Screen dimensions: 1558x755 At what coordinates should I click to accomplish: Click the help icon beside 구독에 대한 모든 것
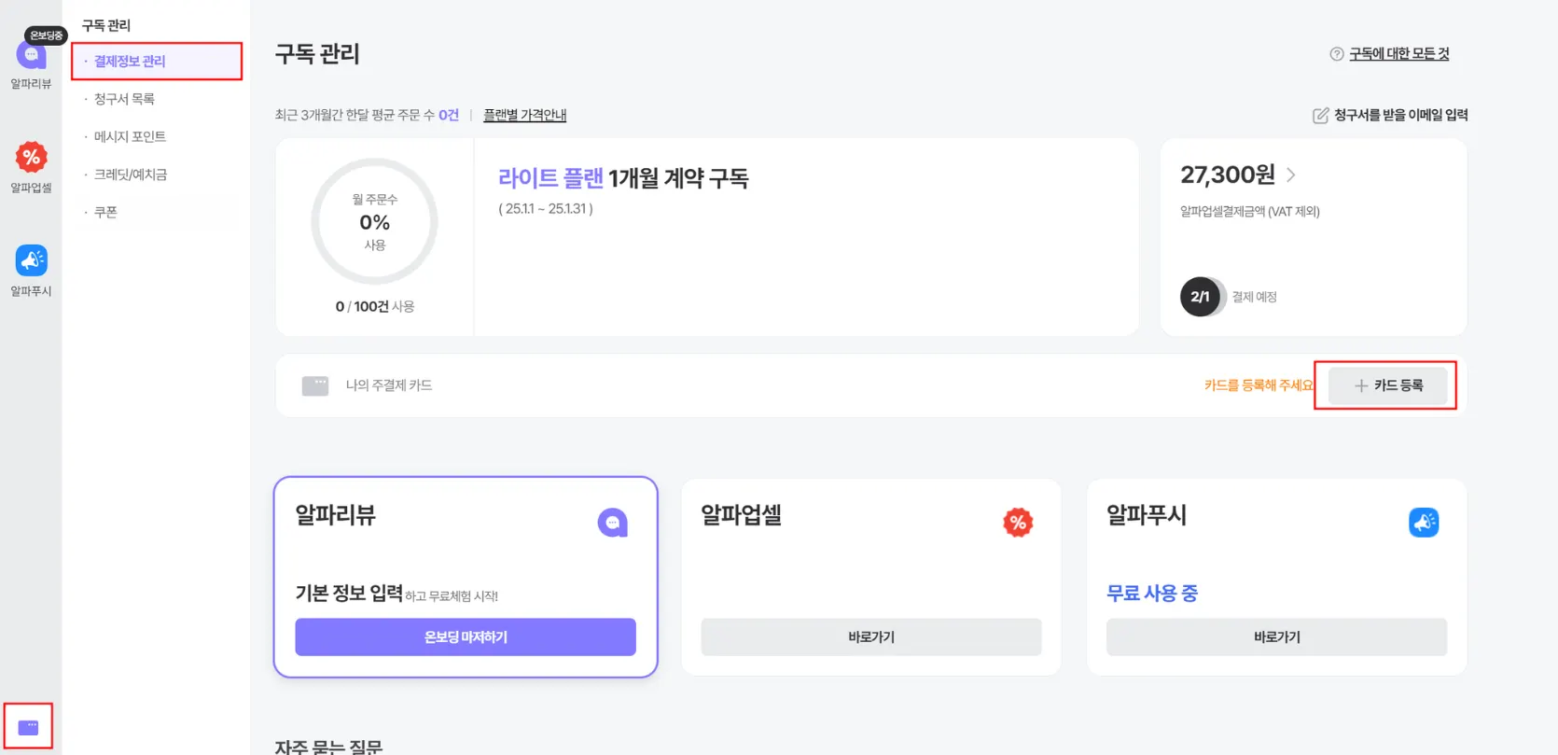tap(1337, 54)
